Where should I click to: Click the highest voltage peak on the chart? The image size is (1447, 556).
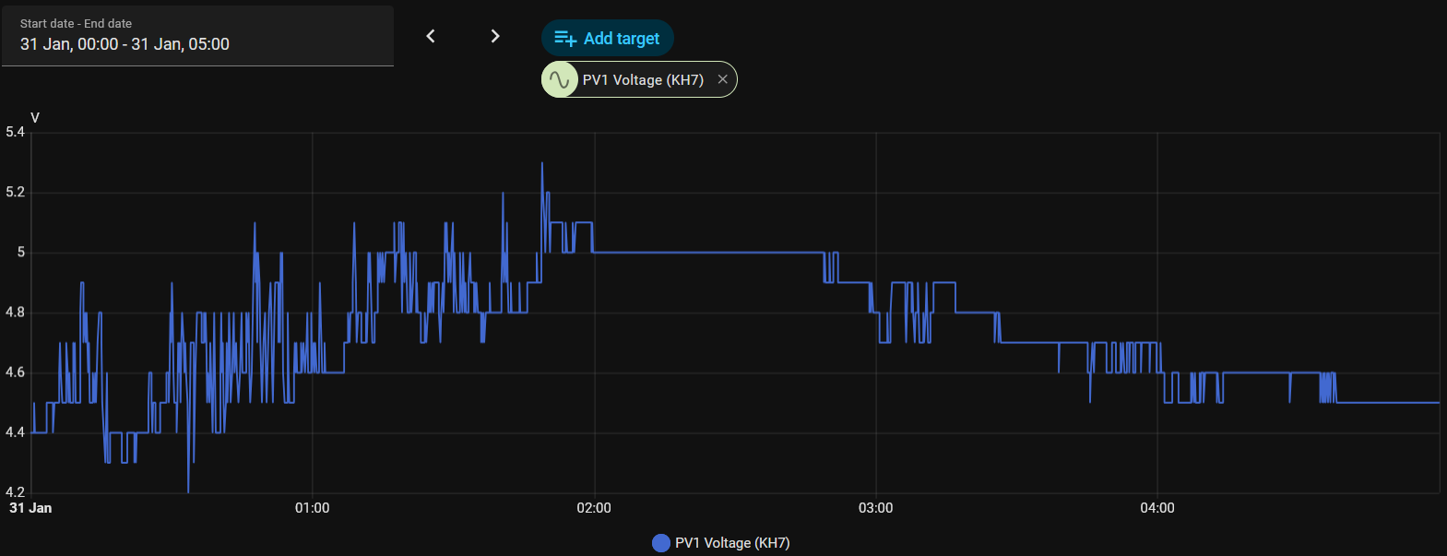(x=542, y=164)
